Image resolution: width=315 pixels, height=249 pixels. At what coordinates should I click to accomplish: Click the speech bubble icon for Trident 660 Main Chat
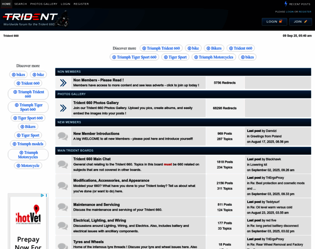(63, 164)
